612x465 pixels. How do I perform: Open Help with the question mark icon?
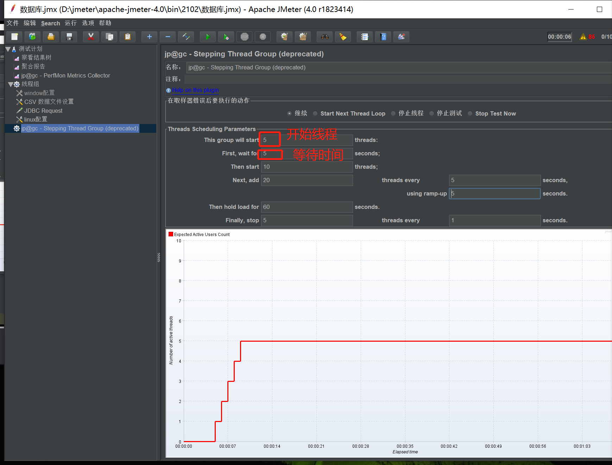coord(383,37)
